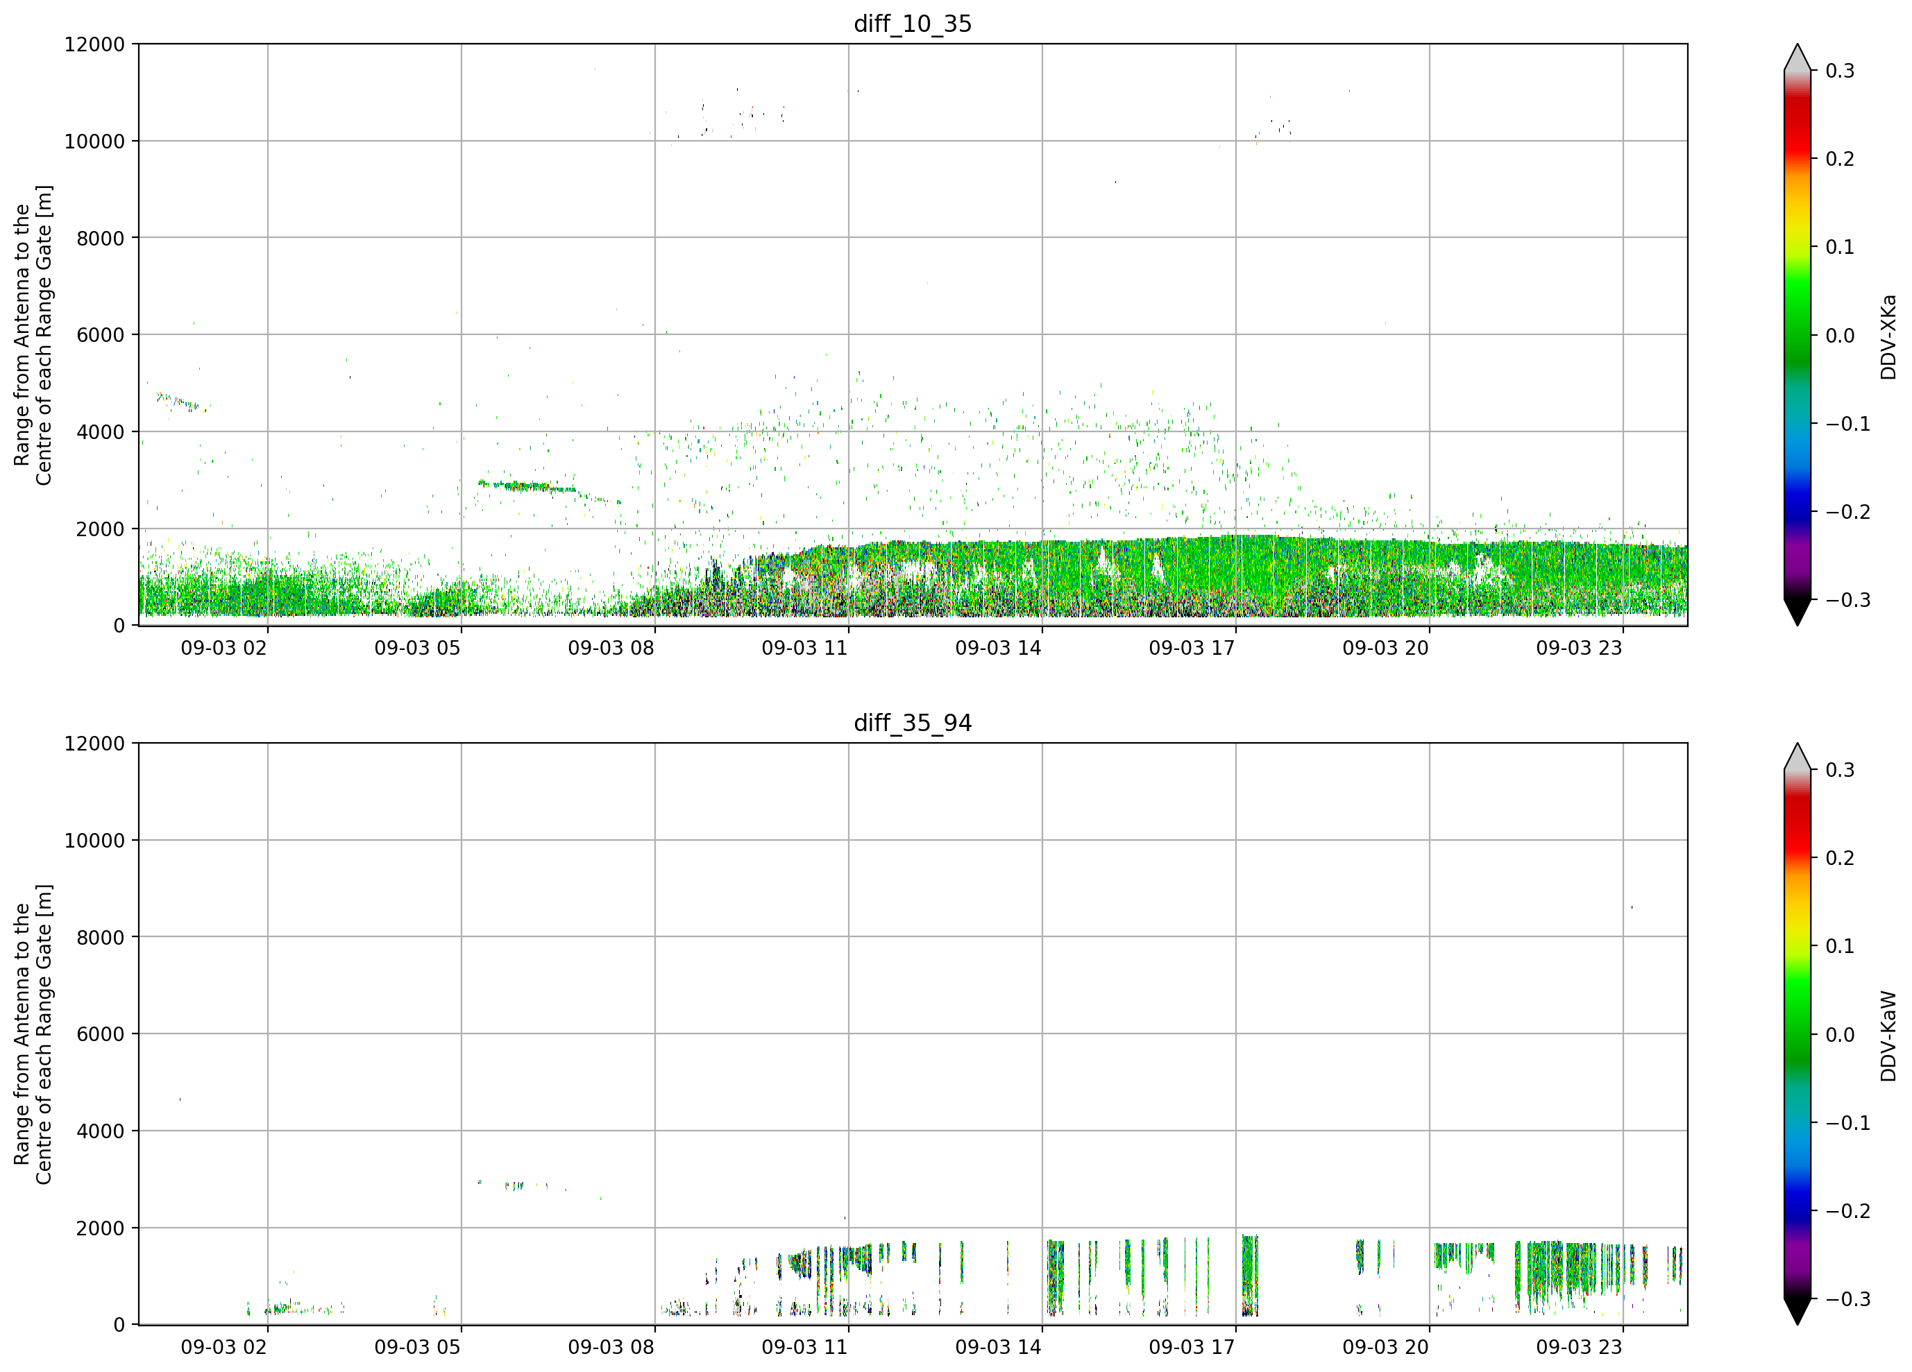Screen dimensions: 1912x1372
Task: Click the −0.1 tick on DDV-XKa colorbar
Action: tap(1848, 424)
